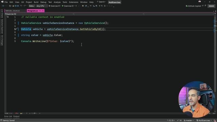
Task: Open the Edit menu
Action: tap(11, 2)
